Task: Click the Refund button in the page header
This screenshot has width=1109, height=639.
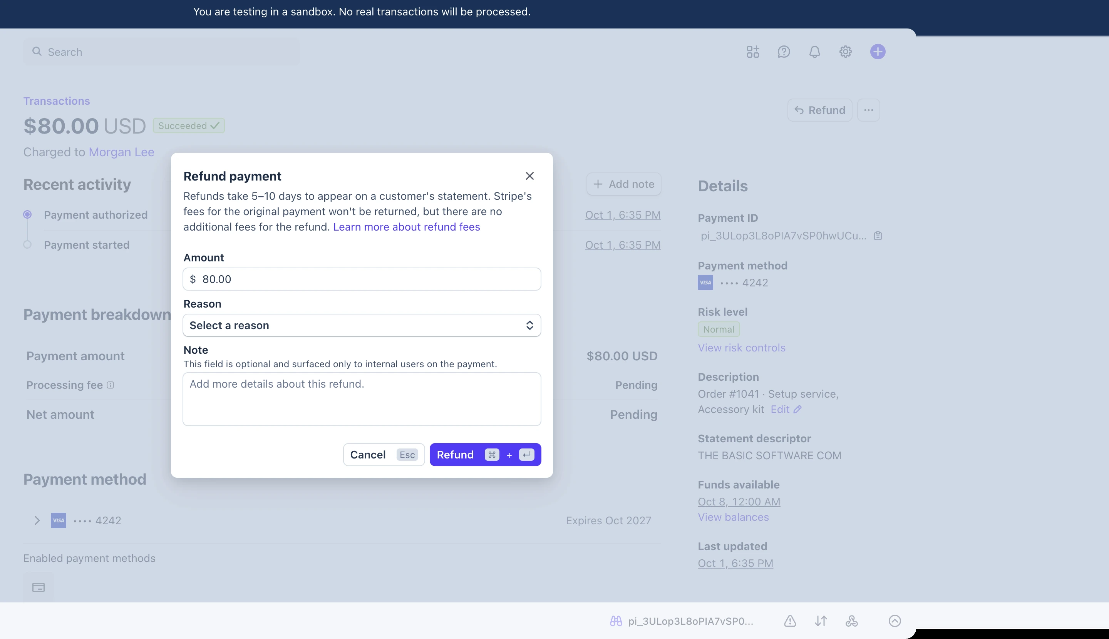Action: click(x=820, y=110)
